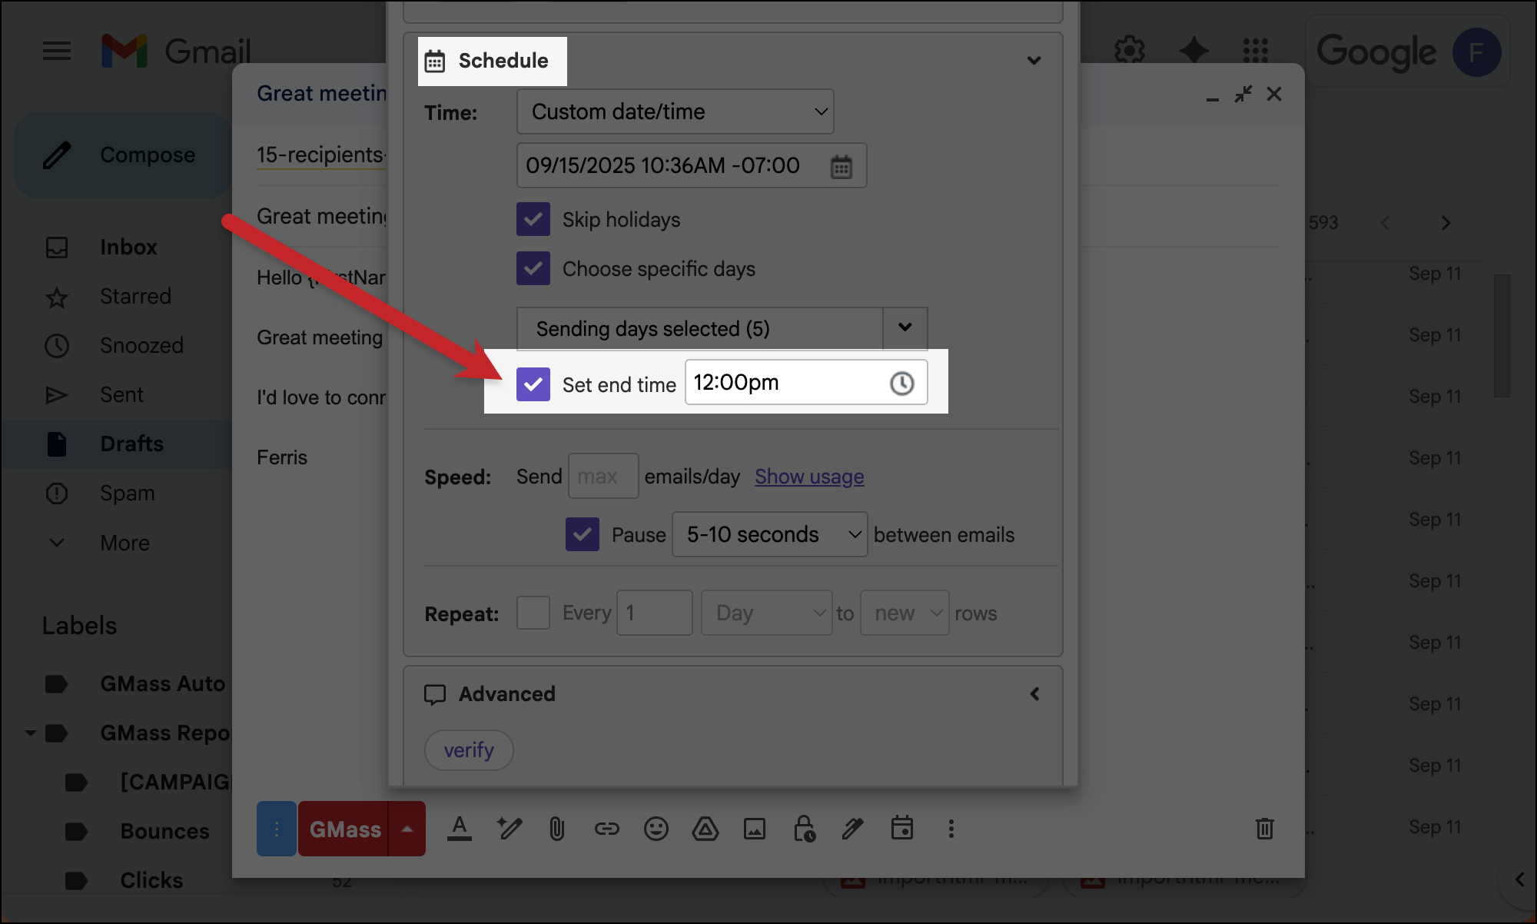
Task: Click the Show usage link
Action: coord(809,477)
